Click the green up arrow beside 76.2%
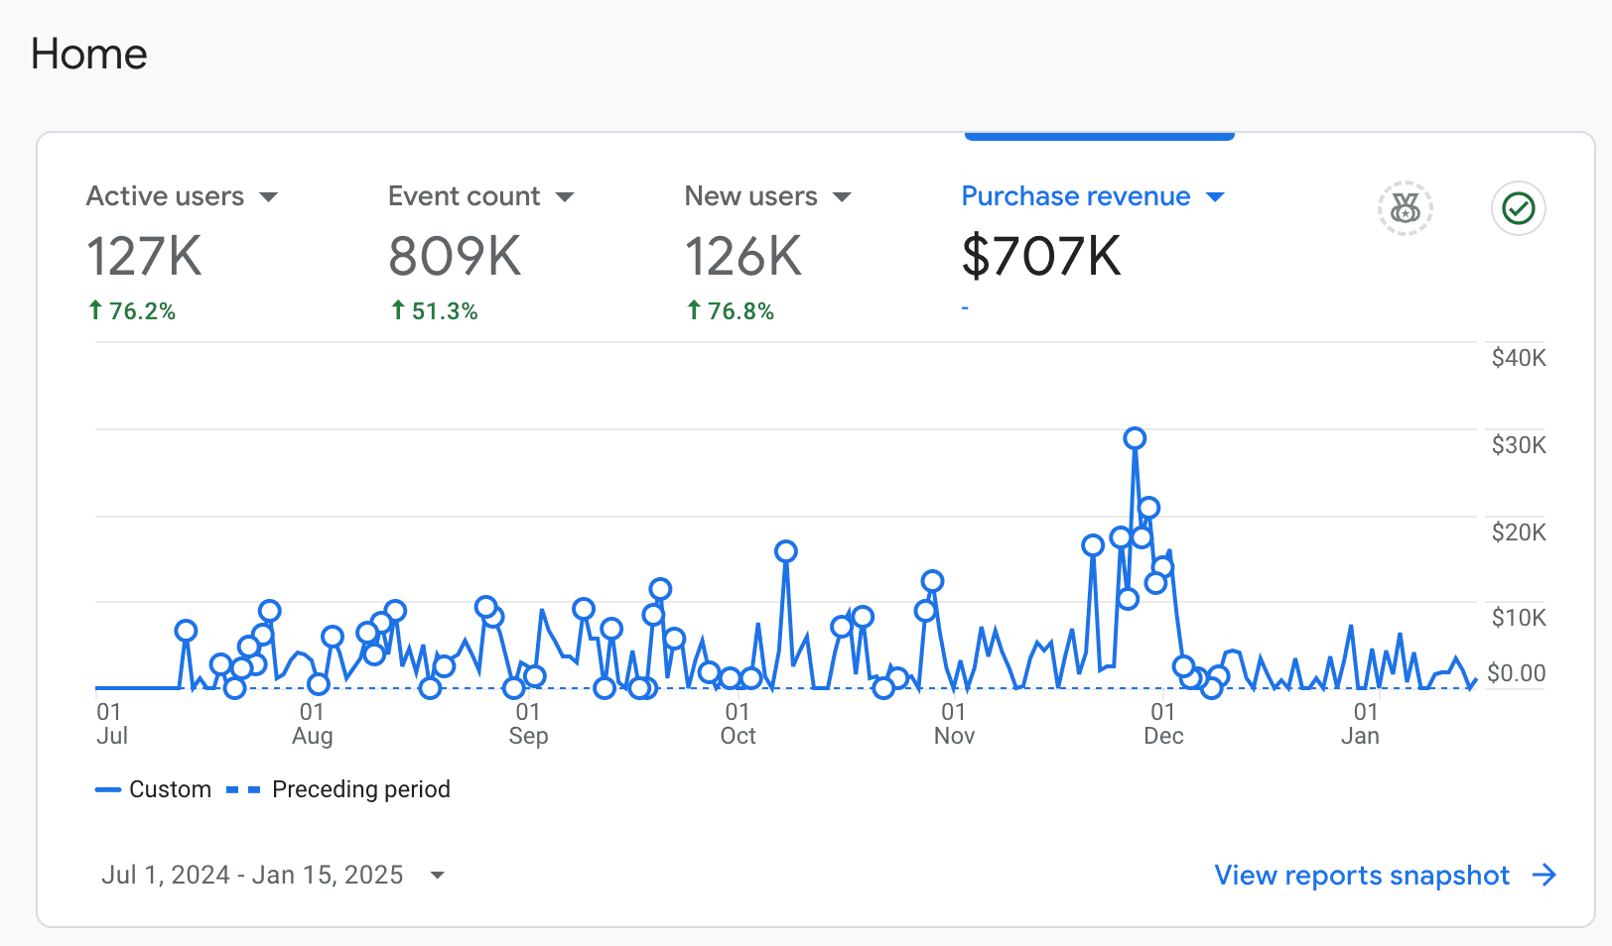 pos(94,309)
